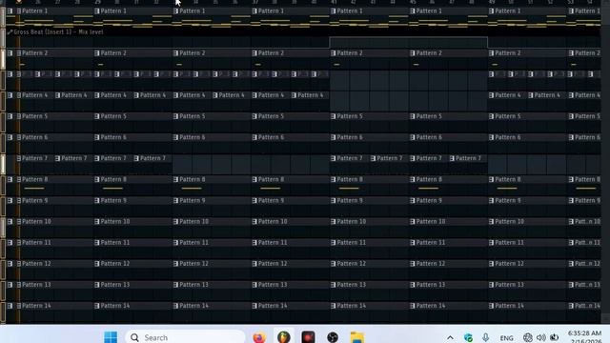Click bar 37 on the timeline ruler

click(x=255, y=2)
